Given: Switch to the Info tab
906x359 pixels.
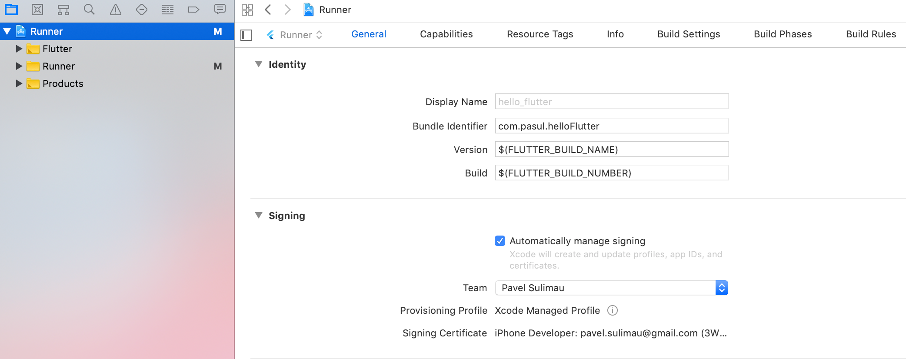Looking at the screenshot, I should coord(615,34).
